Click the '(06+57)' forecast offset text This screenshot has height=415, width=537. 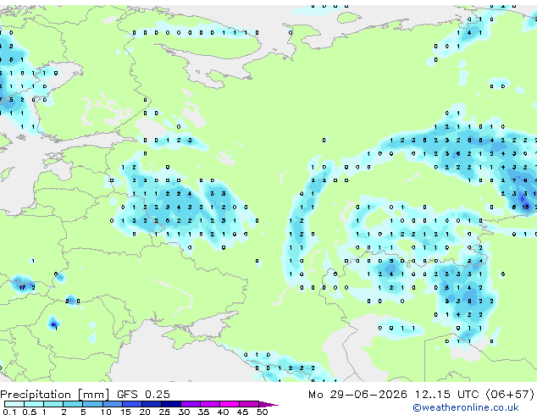tap(510, 395)
